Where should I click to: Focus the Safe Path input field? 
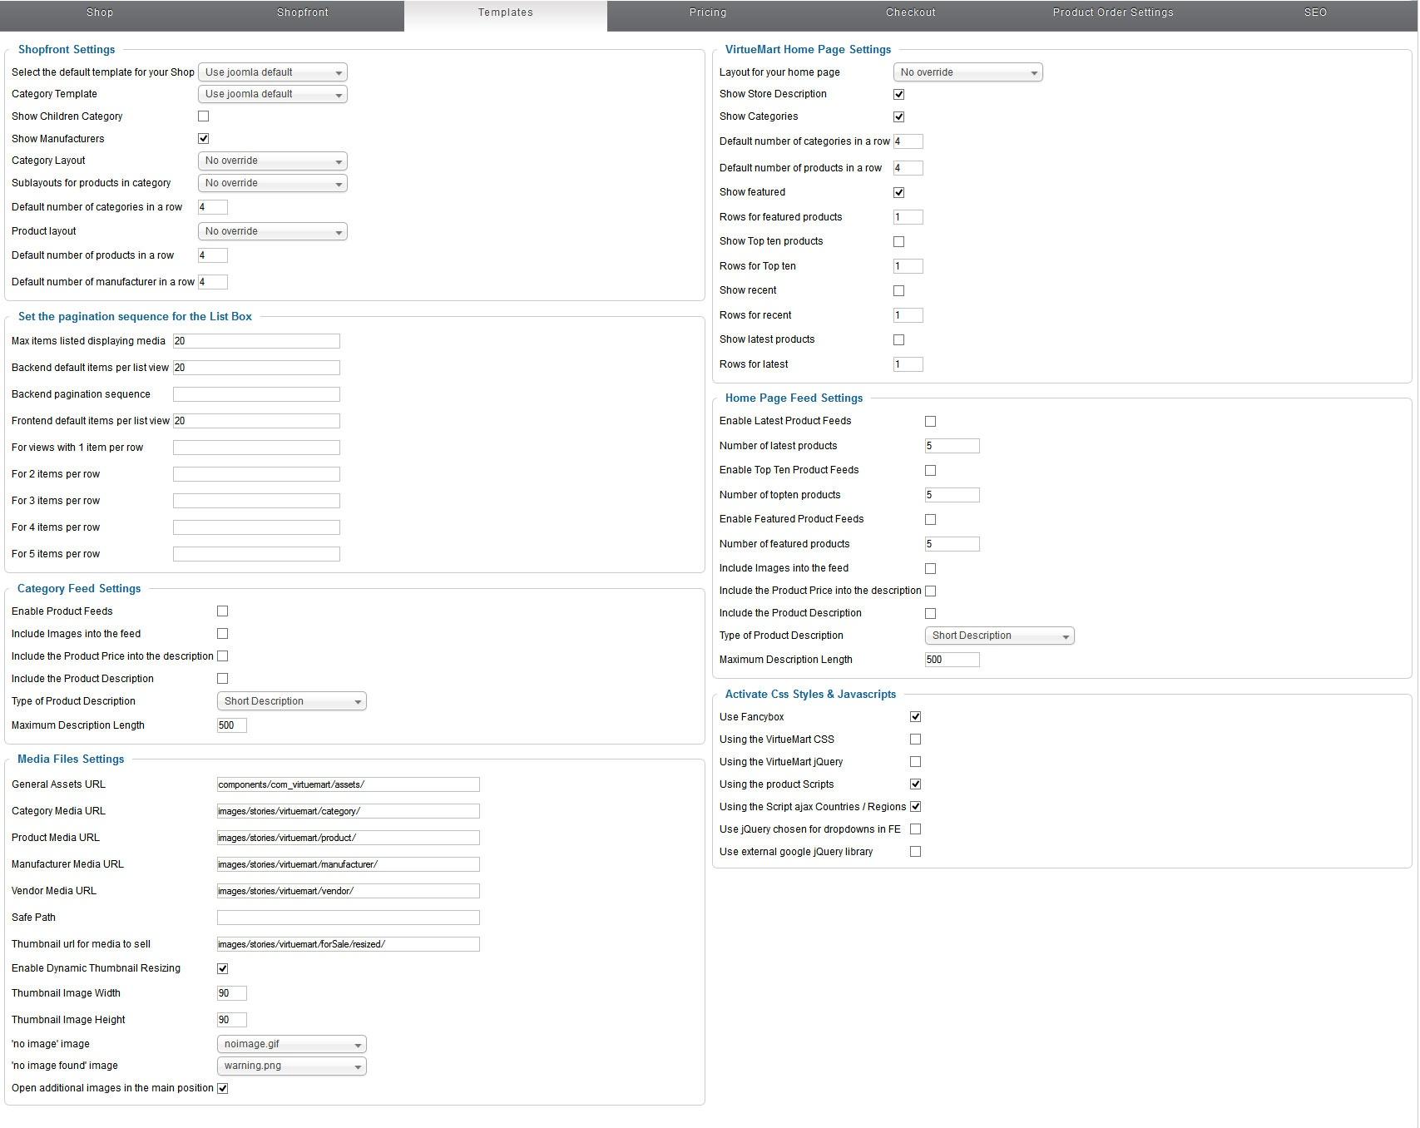[348, 918]
